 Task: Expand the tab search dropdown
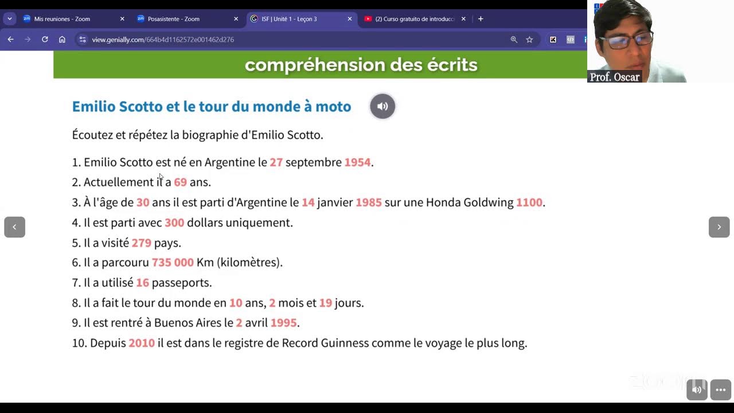pos(9,19)
